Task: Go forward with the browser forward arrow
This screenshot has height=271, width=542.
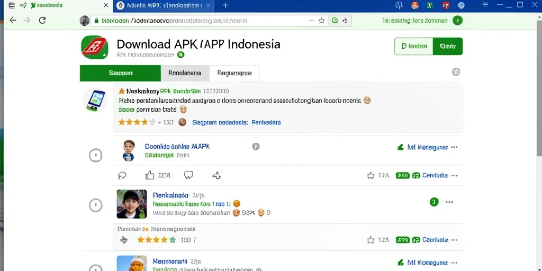Action: tap(26, 20)
